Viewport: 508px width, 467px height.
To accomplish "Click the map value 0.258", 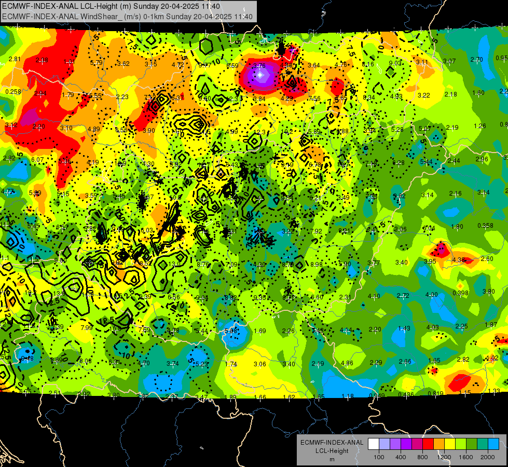I will coord(13,92).
